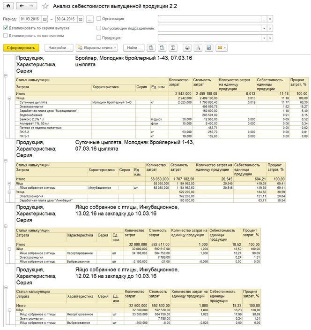Image resolution: width=311 pixels, height=330 pixels.
Task: Click total cost cell '2 499 188,08'
Action: pos(205,94)
